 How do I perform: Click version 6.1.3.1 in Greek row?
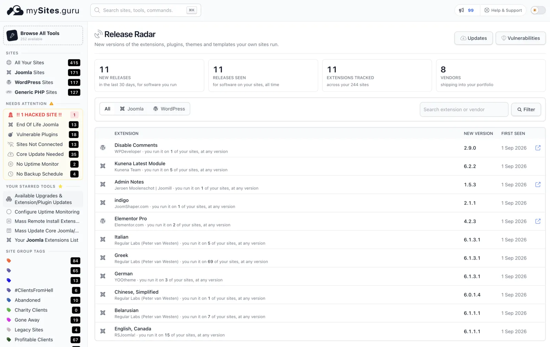[x=472, y=258]
